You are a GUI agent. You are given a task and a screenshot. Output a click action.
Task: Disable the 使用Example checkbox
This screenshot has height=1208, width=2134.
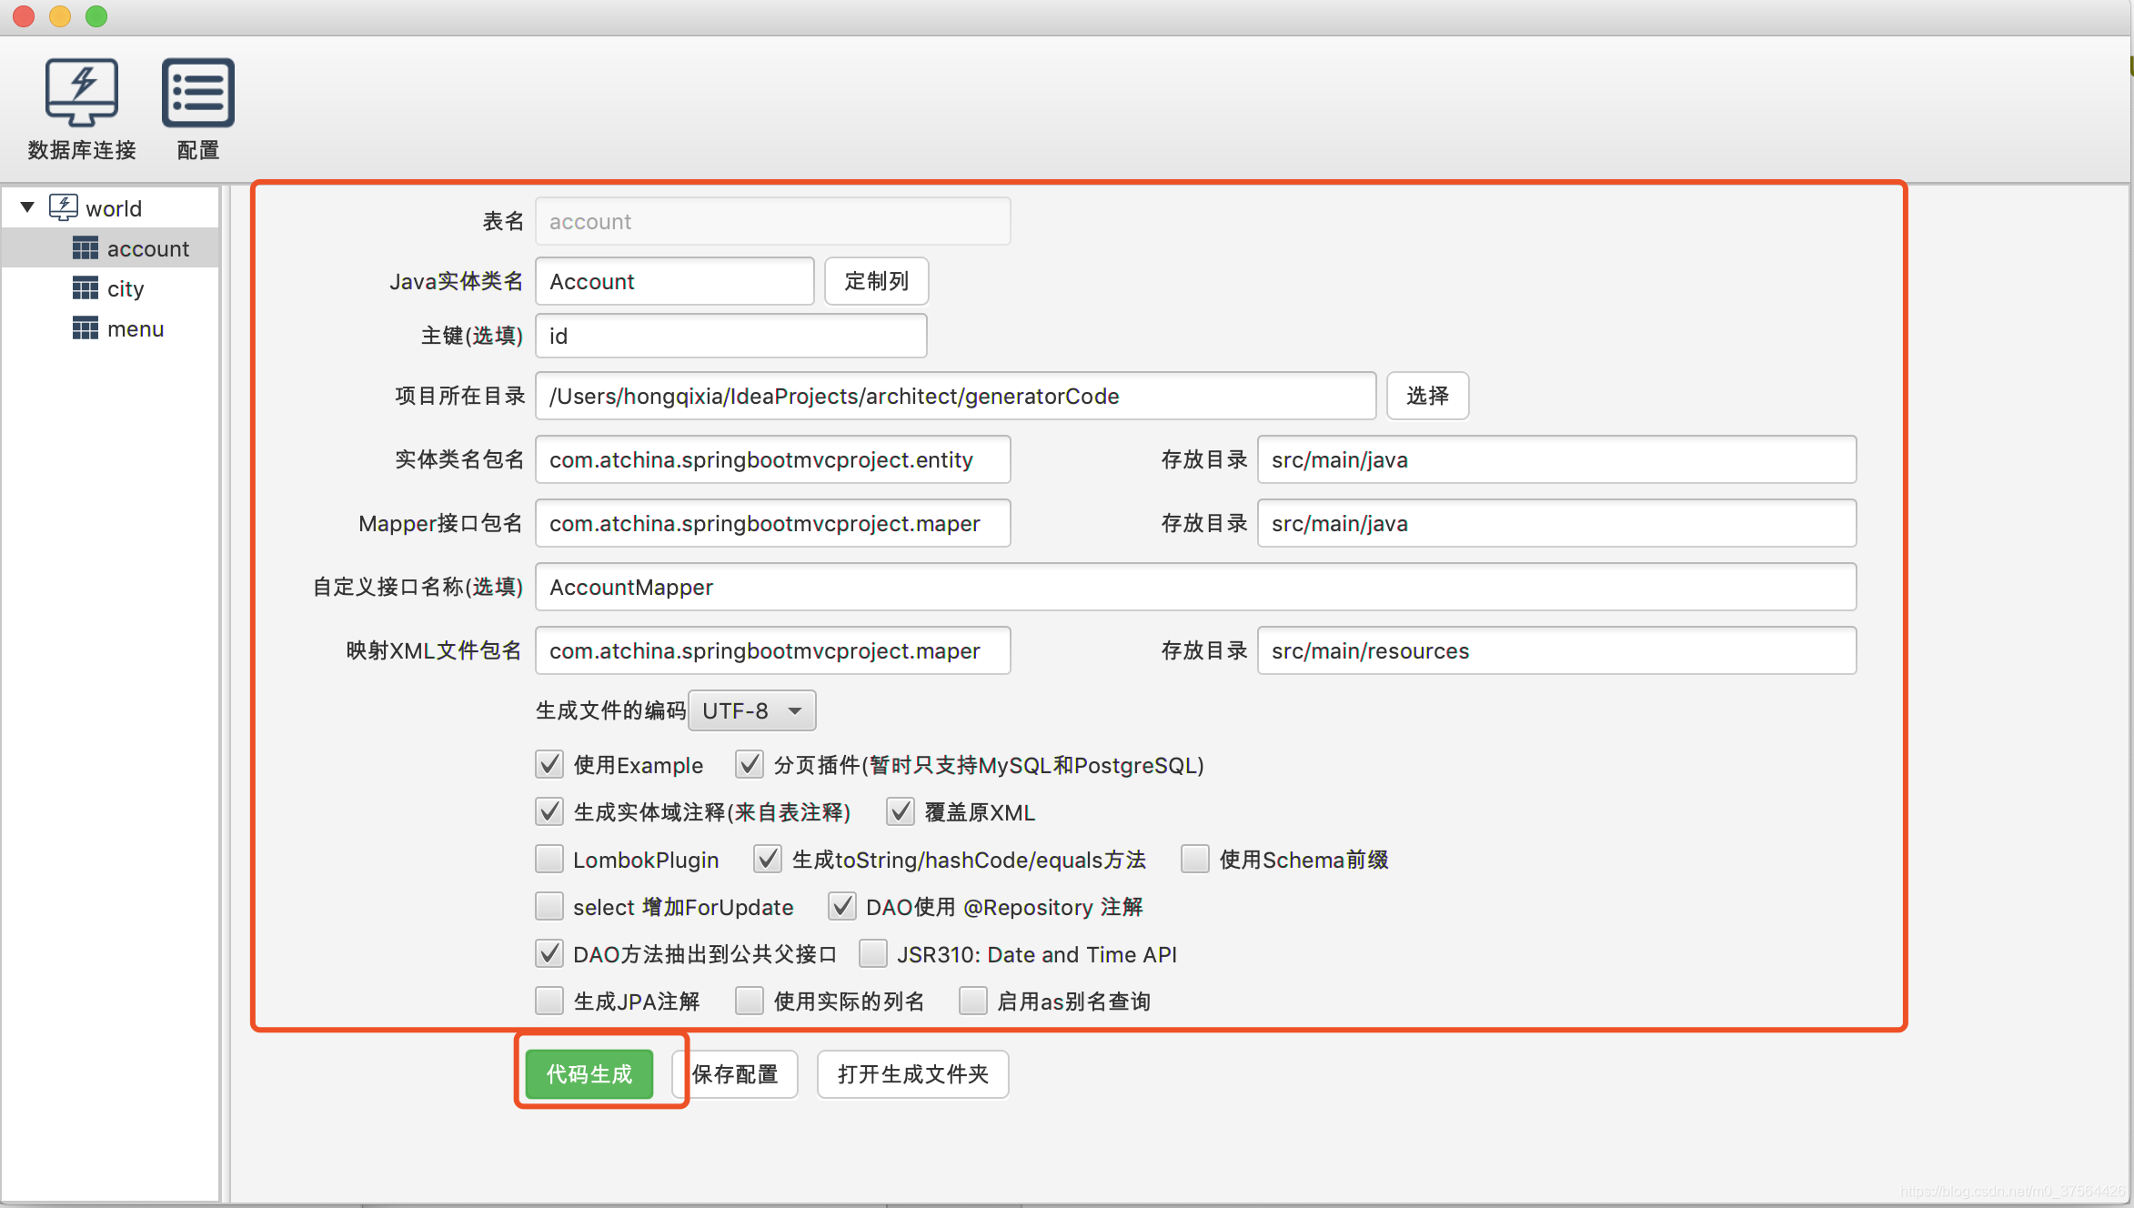[549, 764]
